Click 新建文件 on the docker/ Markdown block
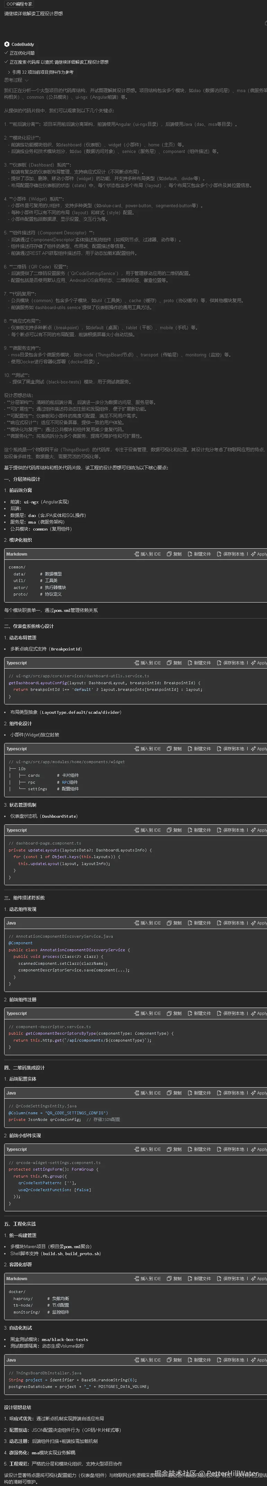This screenshot has height=1486, width=267. 199,1279
